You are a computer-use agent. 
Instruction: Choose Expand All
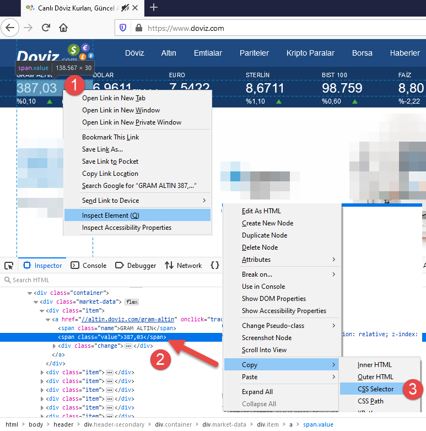pos(282,391)
